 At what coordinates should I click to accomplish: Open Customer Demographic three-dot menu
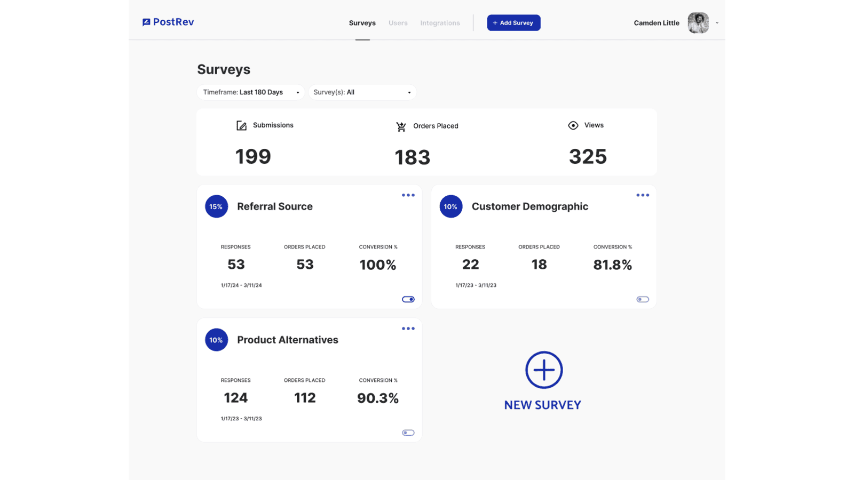coord(643,195)
